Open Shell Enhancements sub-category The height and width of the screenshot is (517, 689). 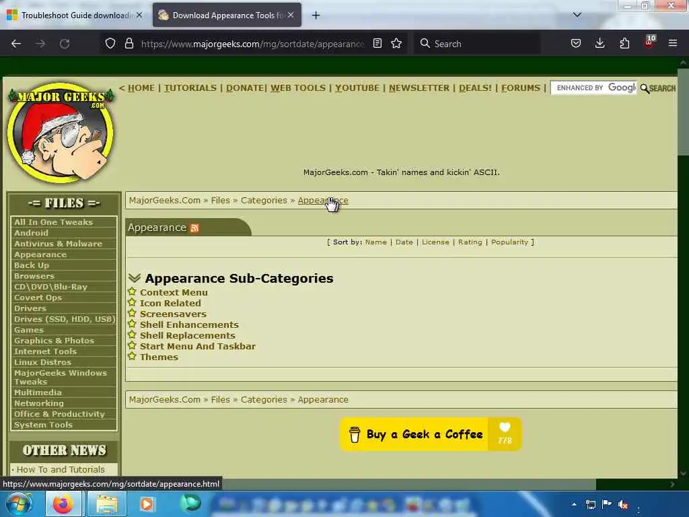[189, 325]
